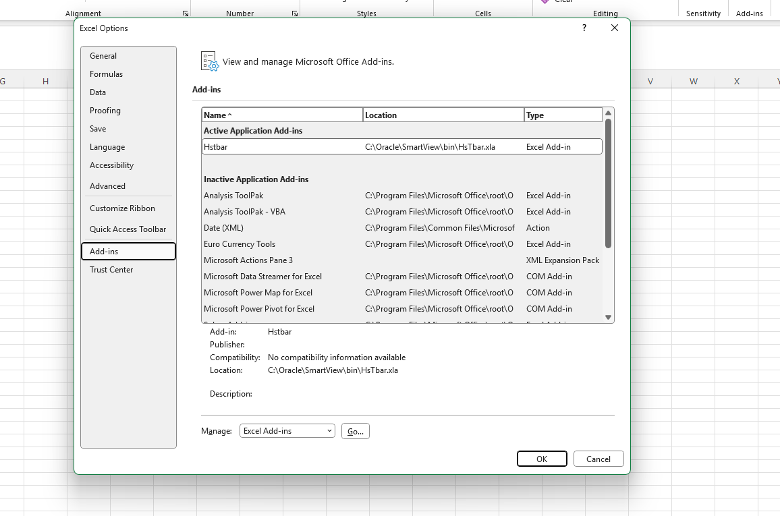The height and width of the screenshot is (516, 780).
Task: Select Microsoft Data Streamer for Excel row
Action: coord(402,277)
